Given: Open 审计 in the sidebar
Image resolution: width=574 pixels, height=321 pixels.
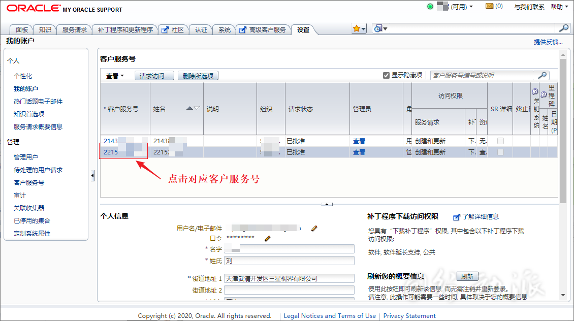Looking at the screenshot, I should coord(20,195).
